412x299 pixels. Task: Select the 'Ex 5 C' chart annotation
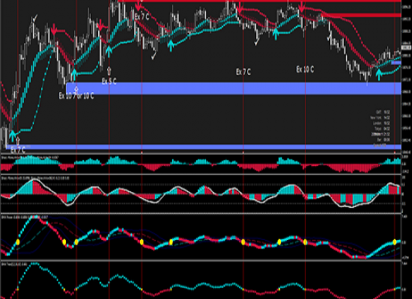click(x=109, y=81)
